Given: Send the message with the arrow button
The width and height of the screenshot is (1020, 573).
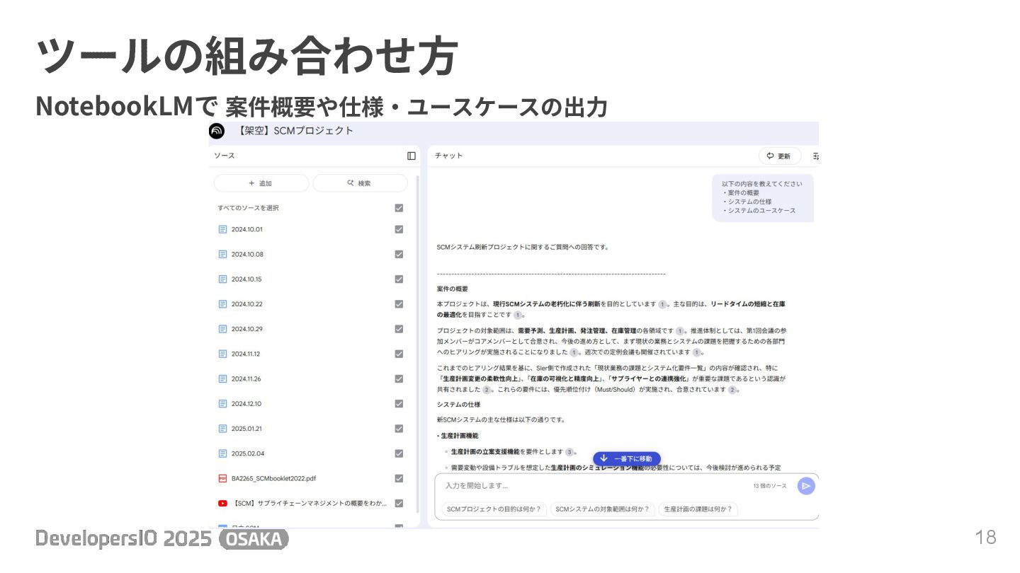Looking at the screenshot, I should point(806,486).
